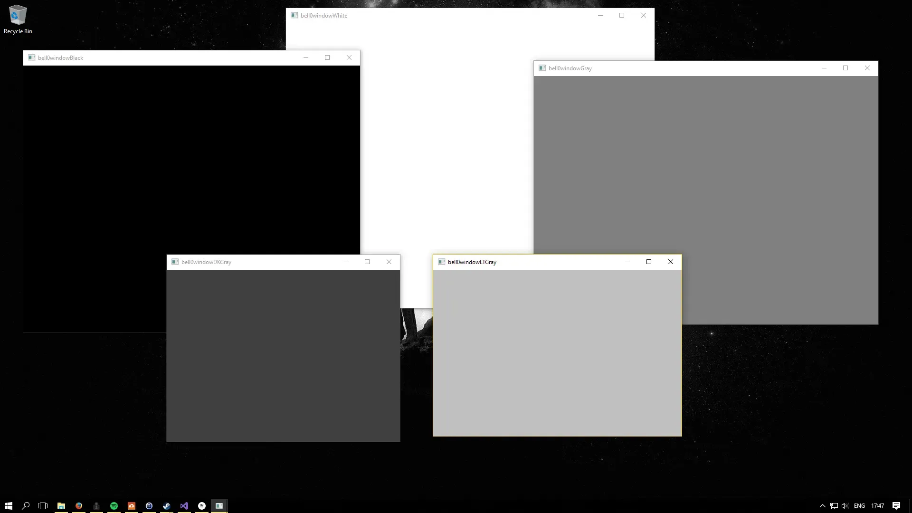The height and width of the screenshot is (513, 912).
Task: Open Task View on the taskbar
Action: [43, 505]
